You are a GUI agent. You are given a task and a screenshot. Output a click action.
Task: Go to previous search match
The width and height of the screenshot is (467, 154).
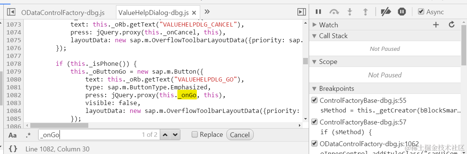[166, 135]
